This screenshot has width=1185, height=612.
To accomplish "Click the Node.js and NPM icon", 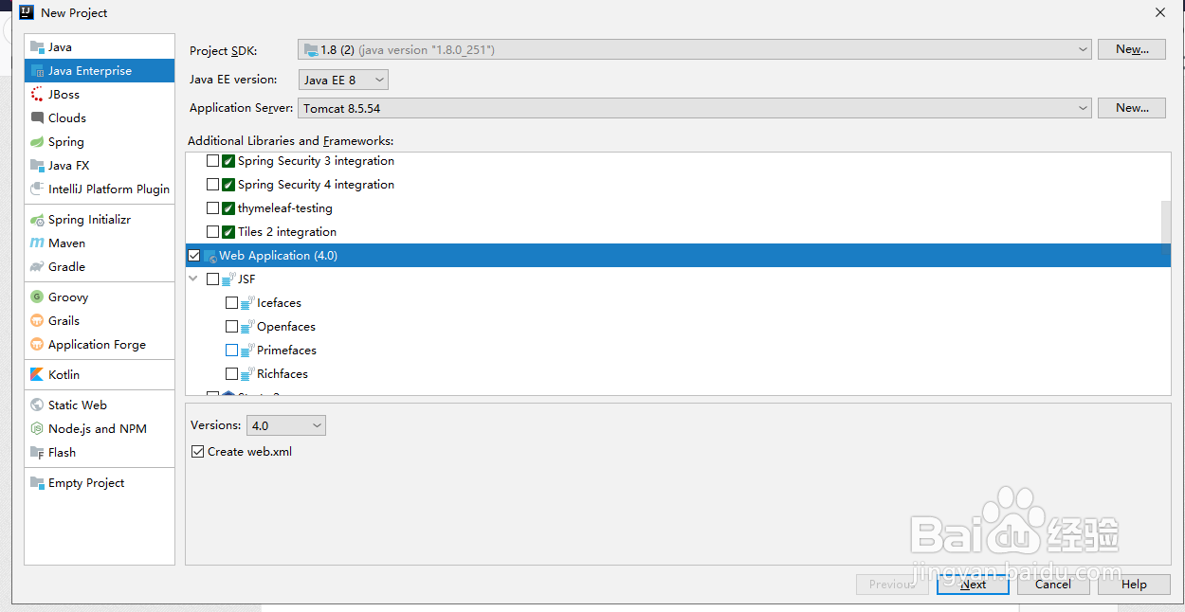I will pyautogui.click(x=37, y=429).
